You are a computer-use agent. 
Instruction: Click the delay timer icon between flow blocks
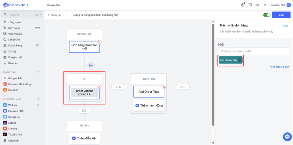[91, 65]
